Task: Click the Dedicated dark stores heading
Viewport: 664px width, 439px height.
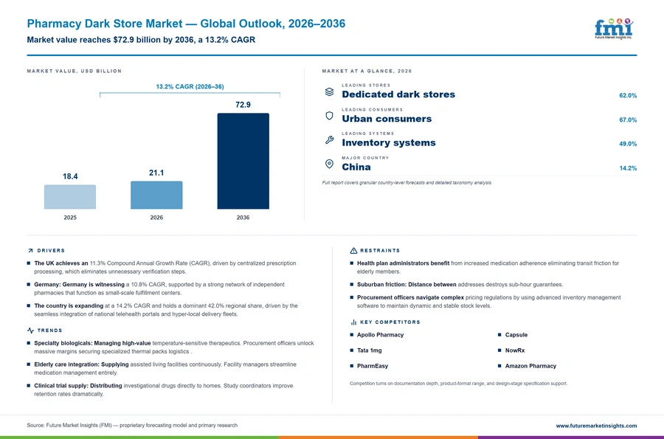Action: coord(398,94)
